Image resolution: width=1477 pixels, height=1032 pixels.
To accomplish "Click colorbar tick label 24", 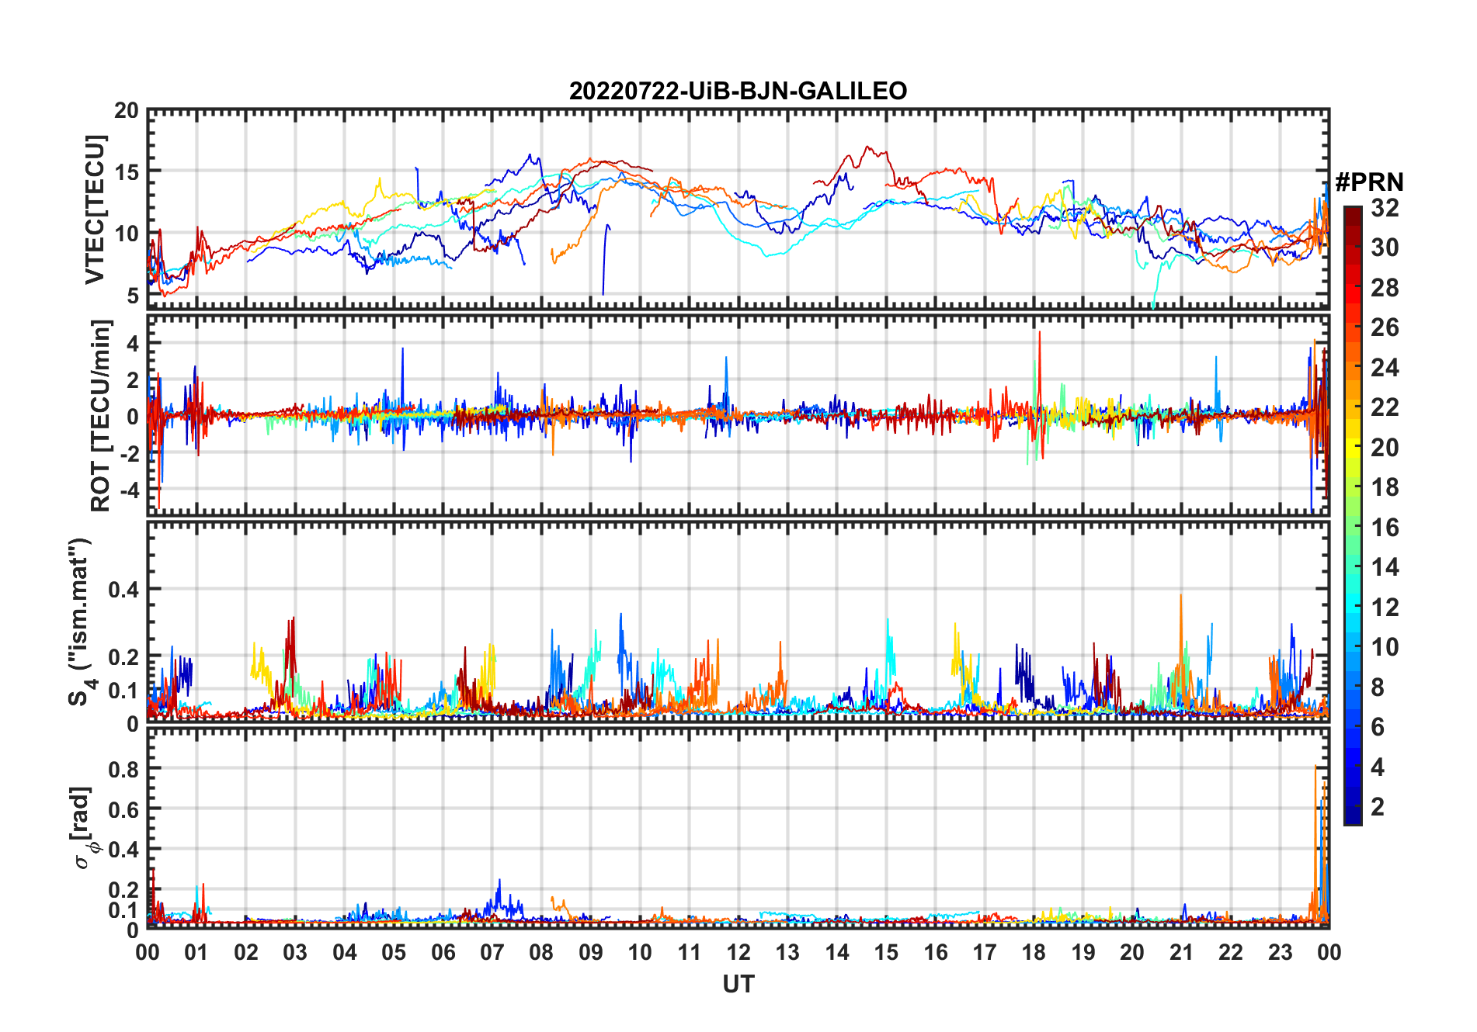I will coord(1385,368).
